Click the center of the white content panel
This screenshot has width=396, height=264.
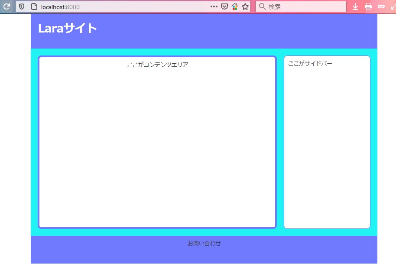click(157, 142)
